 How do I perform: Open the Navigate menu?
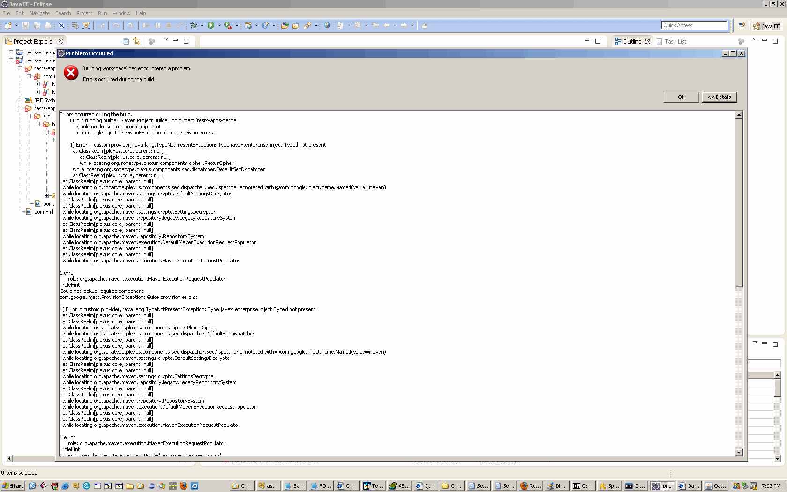(39, 13)
